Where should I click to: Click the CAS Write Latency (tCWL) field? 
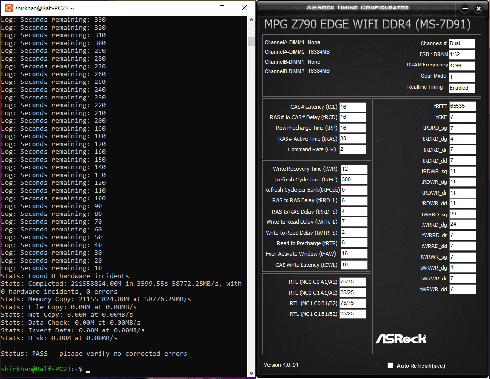coord(354,265)
